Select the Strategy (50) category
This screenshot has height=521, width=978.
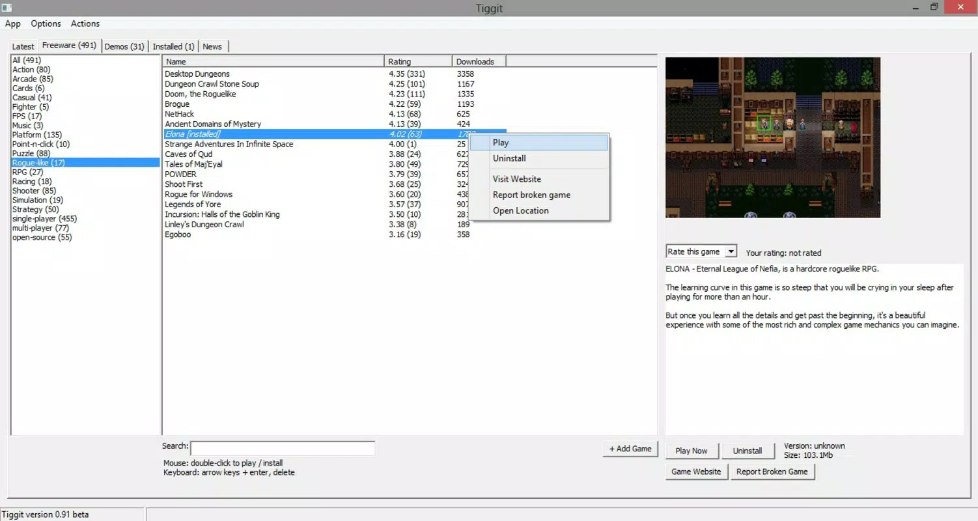(35, 210)
